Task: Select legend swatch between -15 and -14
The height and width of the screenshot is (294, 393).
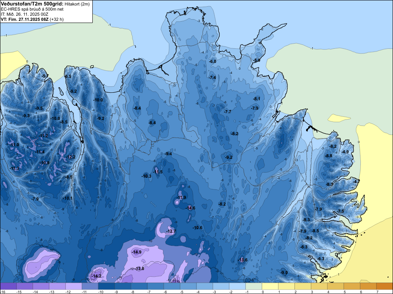Action: 24,286
